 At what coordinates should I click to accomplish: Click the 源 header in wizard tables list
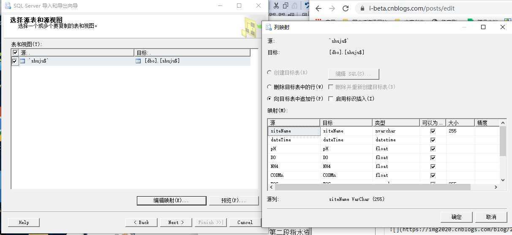[x=76, y=53]
